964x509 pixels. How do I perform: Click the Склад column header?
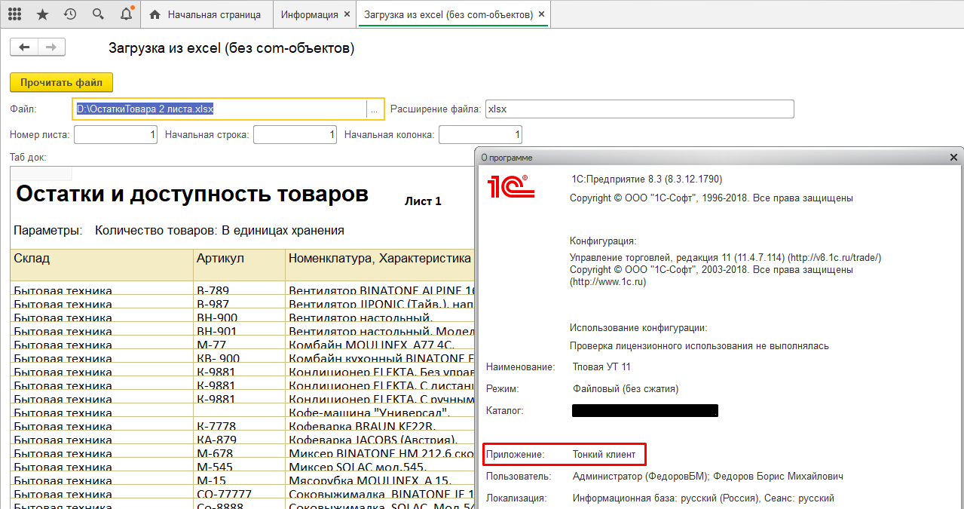click(x=102, y=265)
